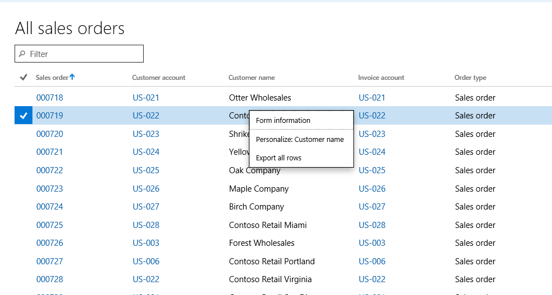
Task: Open sales order 000728 link
Action: (50, 279)
